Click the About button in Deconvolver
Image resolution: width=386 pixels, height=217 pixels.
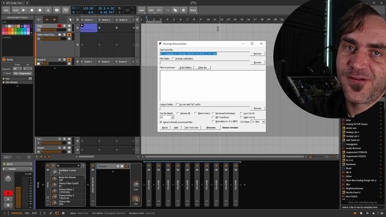tap(165, 128)
